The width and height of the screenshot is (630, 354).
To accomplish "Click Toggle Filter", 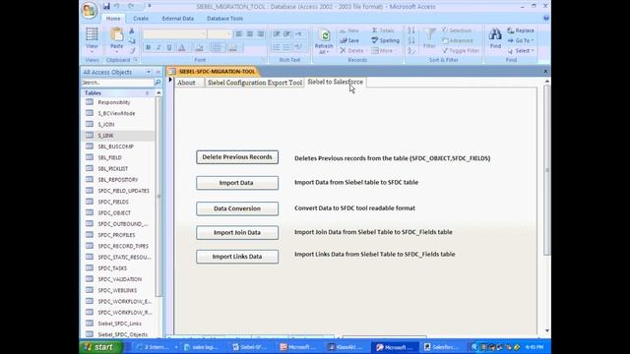I will coord(461,50).
